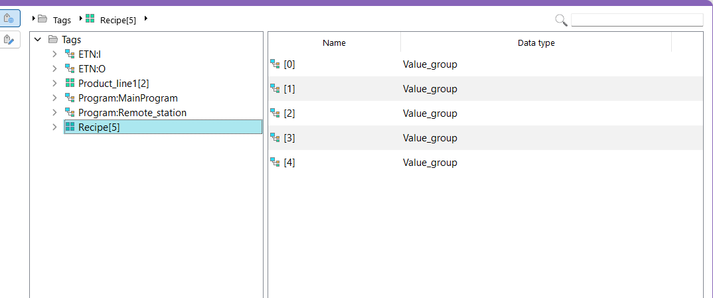Click the array icon beside Product_line1[2]
713x298 pixels.
(x=70, y=84)
